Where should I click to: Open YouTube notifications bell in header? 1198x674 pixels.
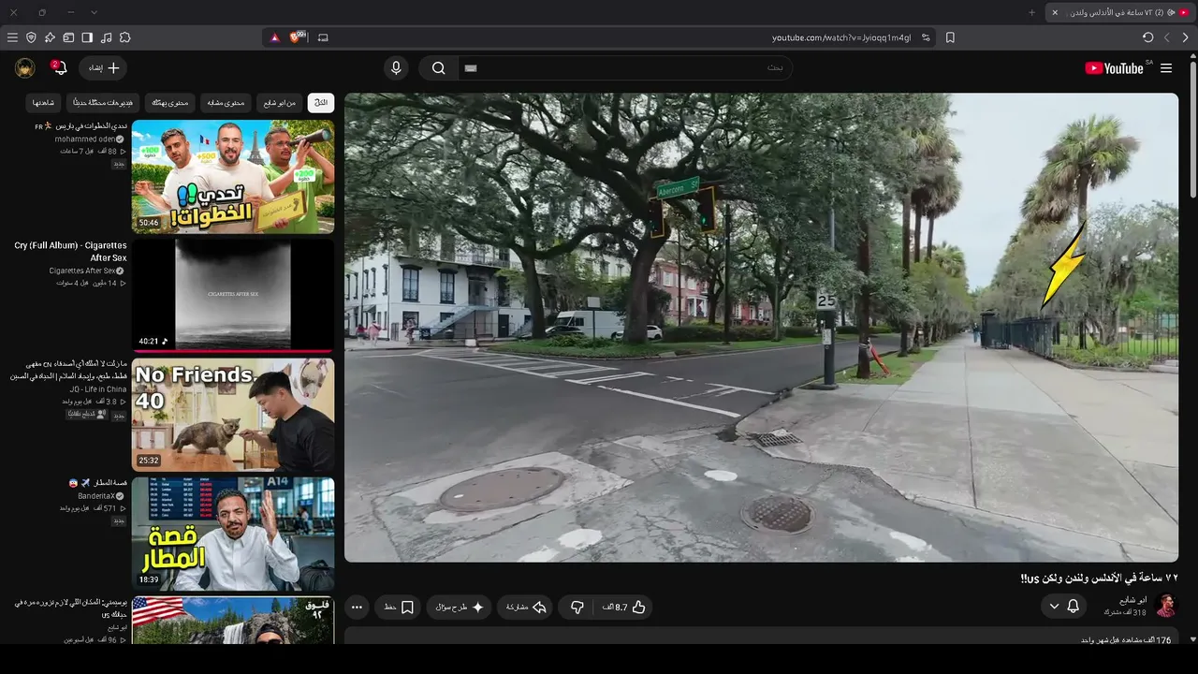pos(59,68)
